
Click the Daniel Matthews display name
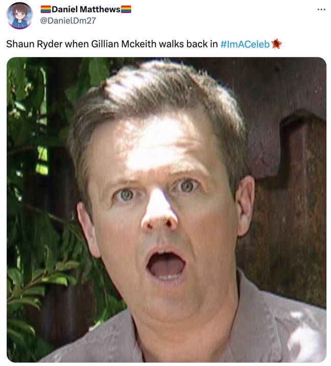[x=86, y=9]
